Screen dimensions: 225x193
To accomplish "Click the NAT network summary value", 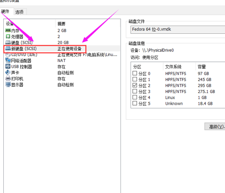I will tap(62, 61).
